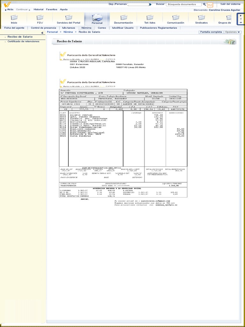Open the Ficha del agente tab
The height and width of the screenshot is (327, 245).
coord(14,28)
